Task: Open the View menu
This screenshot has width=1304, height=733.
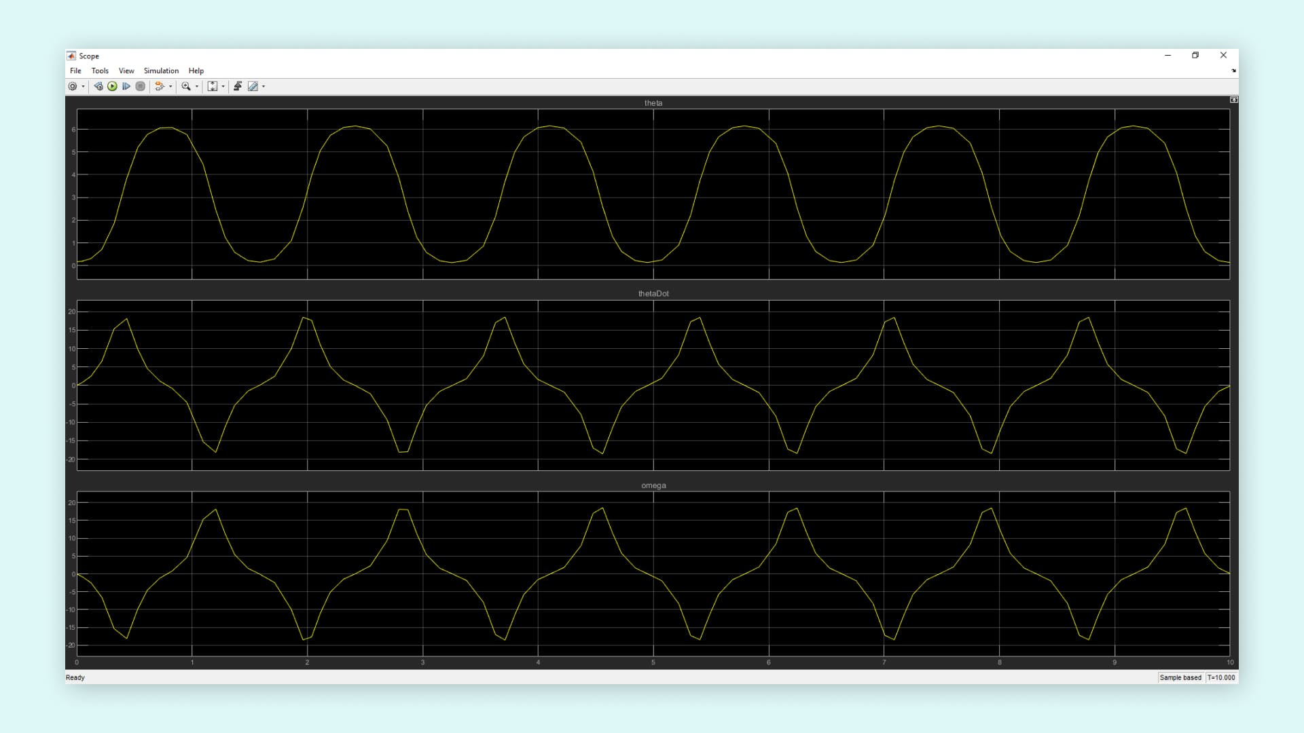Action: (126, 71)
